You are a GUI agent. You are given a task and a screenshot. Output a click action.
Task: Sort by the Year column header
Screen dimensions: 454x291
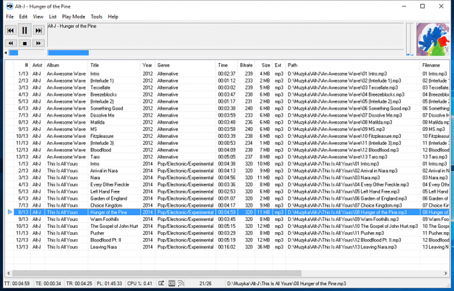[x=148, y=65]
